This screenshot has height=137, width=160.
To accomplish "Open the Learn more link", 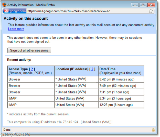I will pyautogui.click(x=16, y=29).
